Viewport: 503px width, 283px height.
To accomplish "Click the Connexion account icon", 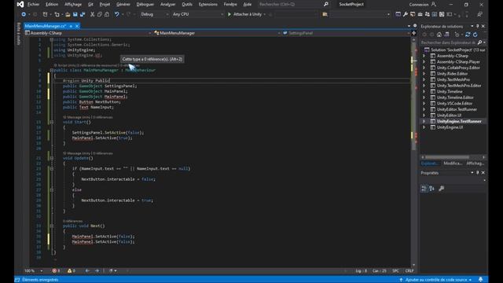I will (x=433, y=4).
